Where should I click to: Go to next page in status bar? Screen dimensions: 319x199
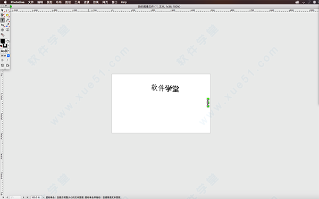coord(23,197)
